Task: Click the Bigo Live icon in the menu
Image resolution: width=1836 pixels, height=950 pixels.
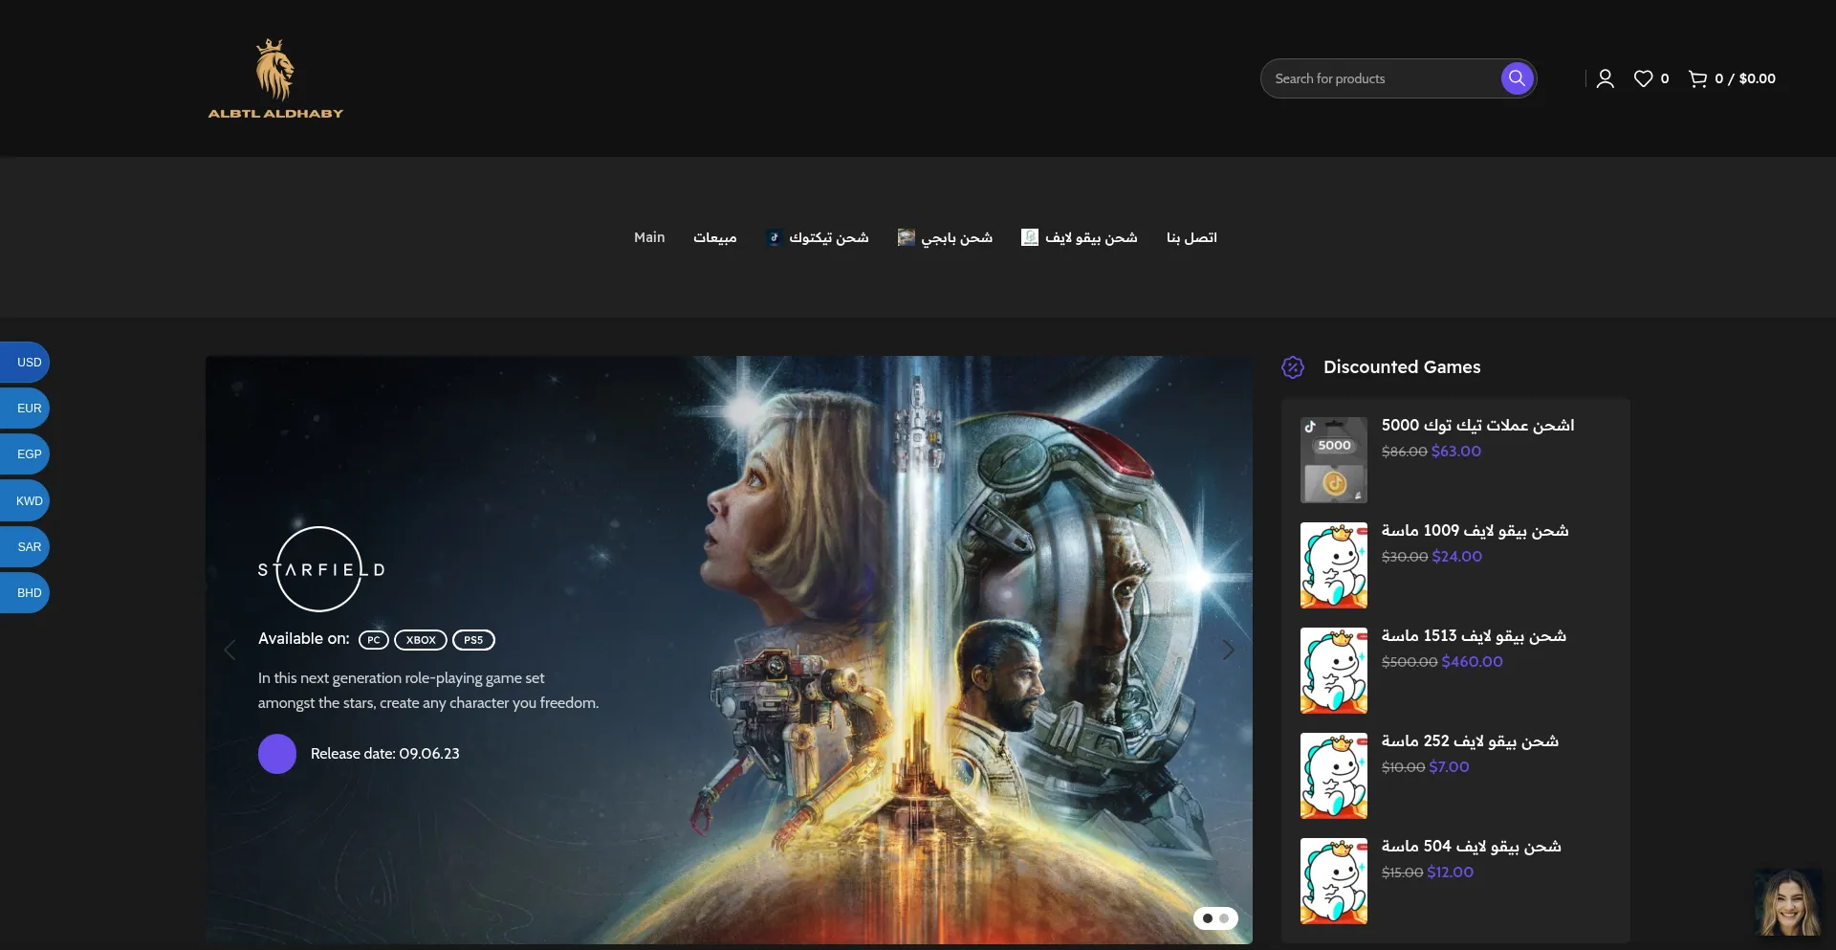Action: click(1030, 237)
